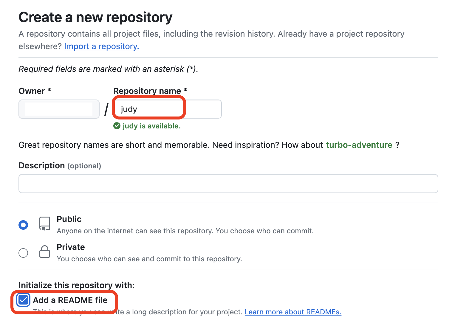449x323 pixels.
Task: Click the Import a repository link
Action: point(101,46)
